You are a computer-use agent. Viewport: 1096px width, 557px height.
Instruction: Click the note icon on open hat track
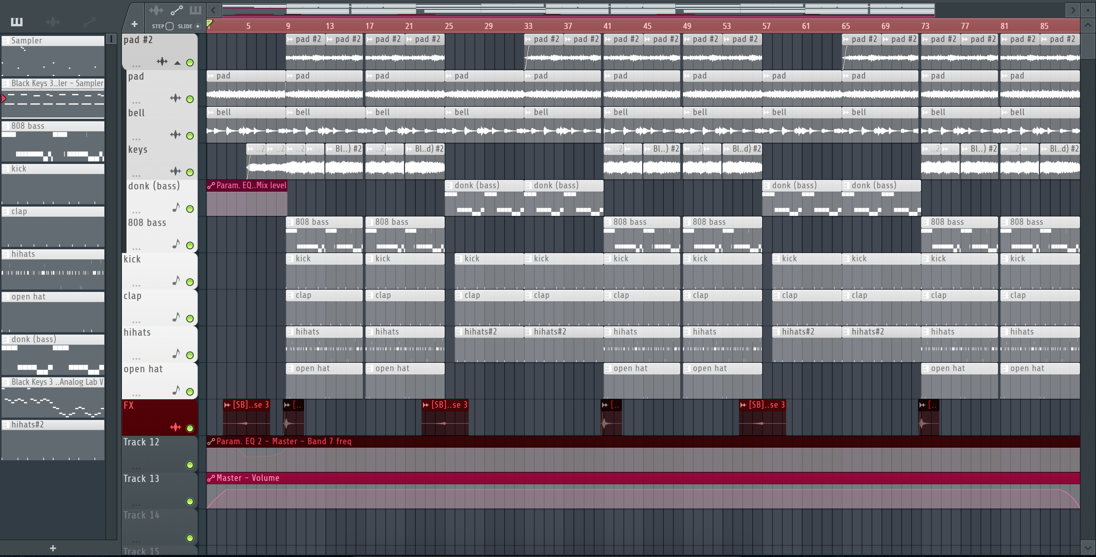coord(176,391)
